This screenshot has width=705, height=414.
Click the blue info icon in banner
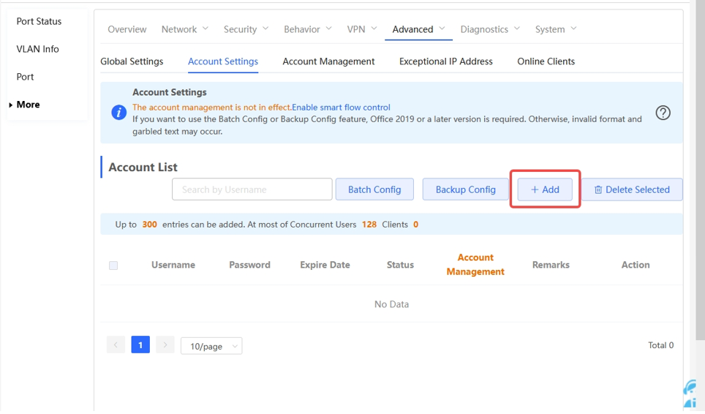click(118, 113)
